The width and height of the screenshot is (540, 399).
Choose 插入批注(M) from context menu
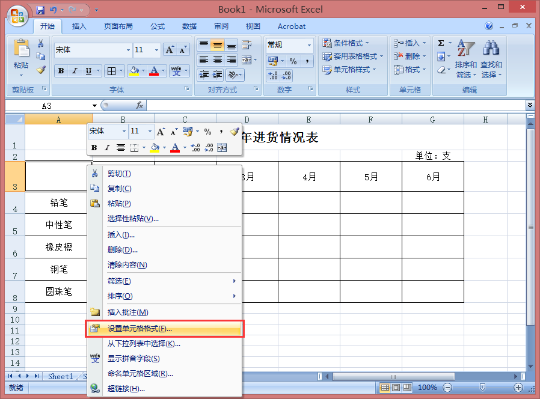click(x=165, y=312)
